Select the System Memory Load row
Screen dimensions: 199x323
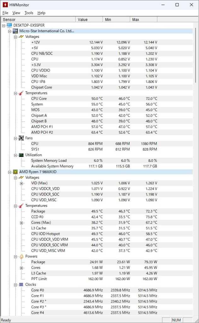111,161
